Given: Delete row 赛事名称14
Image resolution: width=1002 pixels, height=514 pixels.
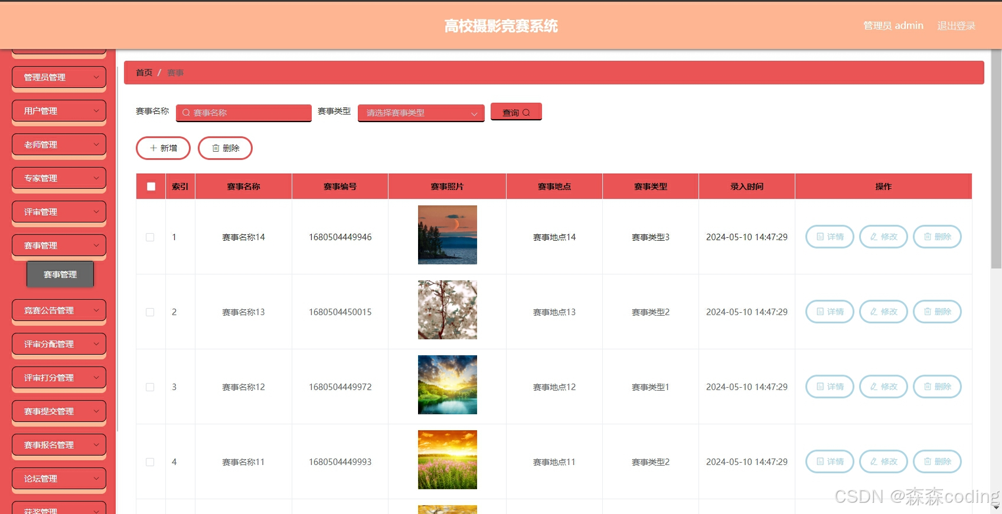Looking at the screenshot, I should tap(937, 237).
